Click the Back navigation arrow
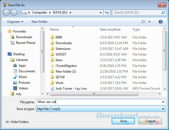Image resolution: width=169 pixels, height=130 pixels. (6, 12)
